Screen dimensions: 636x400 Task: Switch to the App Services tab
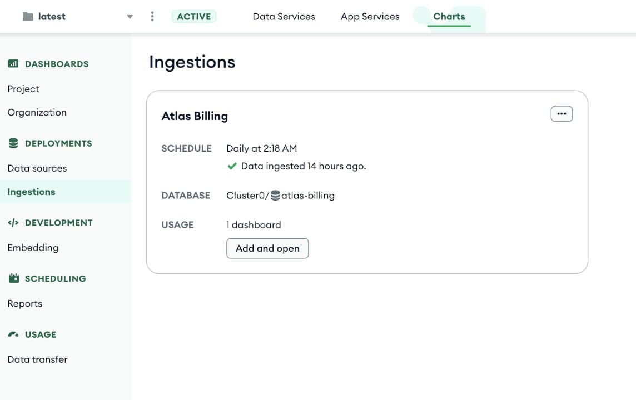370,17
